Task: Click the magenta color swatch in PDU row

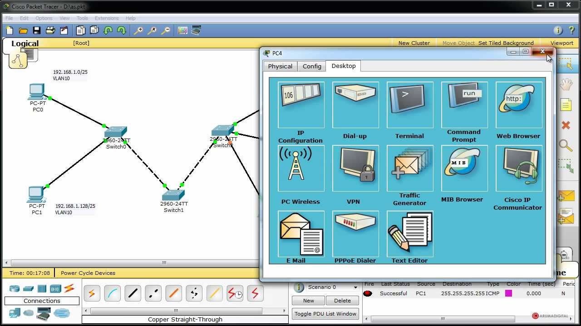Action: point(509,293)
